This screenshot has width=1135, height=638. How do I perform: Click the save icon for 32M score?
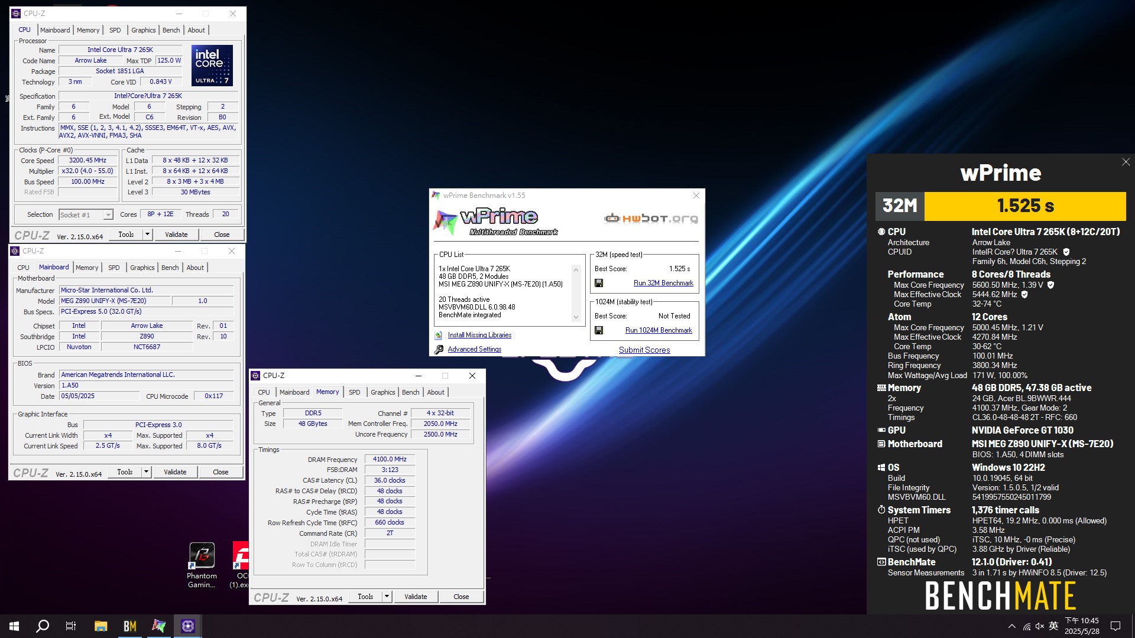coord(599,283)
